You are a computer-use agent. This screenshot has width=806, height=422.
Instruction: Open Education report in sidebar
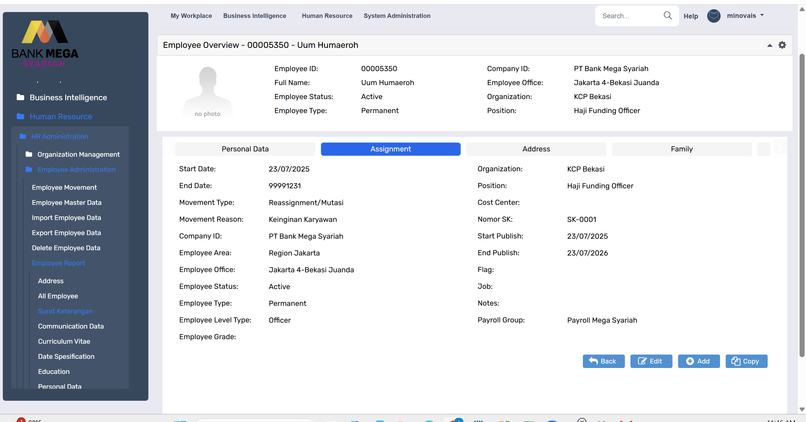(54, 372)
